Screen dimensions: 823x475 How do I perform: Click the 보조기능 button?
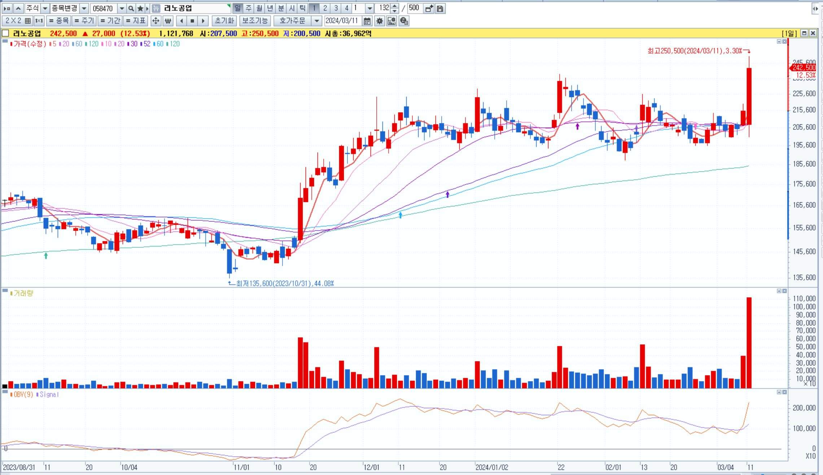pos(255,21)
